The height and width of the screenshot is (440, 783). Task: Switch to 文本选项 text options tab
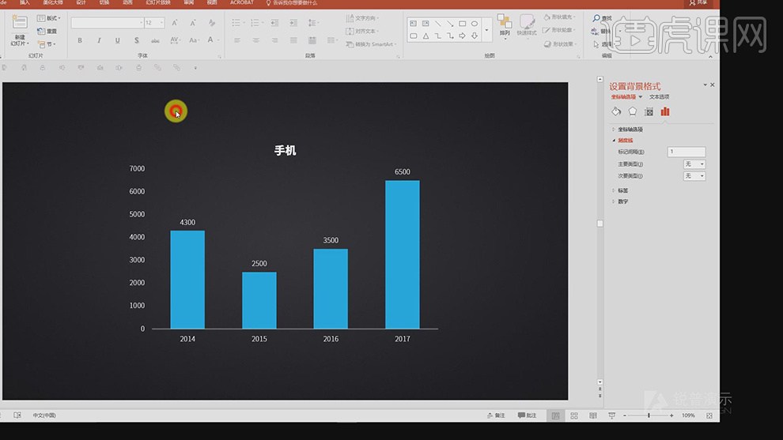659,97
